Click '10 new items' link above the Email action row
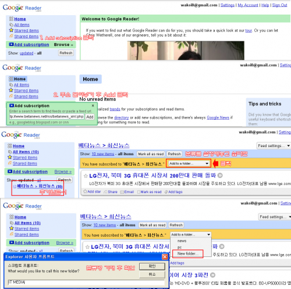Screen dimensions: 291x289 point(103,154)
